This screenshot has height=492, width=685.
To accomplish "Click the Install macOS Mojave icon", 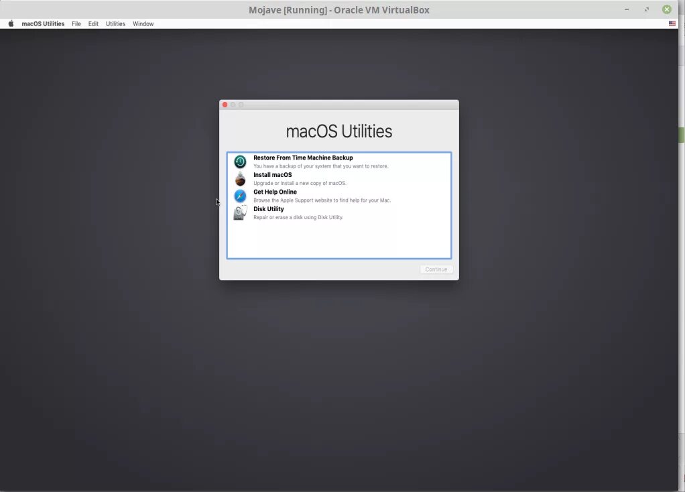I will click(x=240, y=179).
